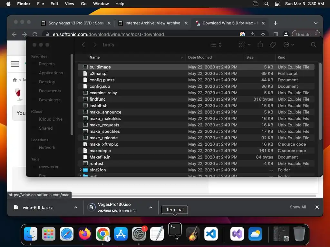Switch to Internet Archive View Archive tab
330x247 pixels.
click(153, 23)
